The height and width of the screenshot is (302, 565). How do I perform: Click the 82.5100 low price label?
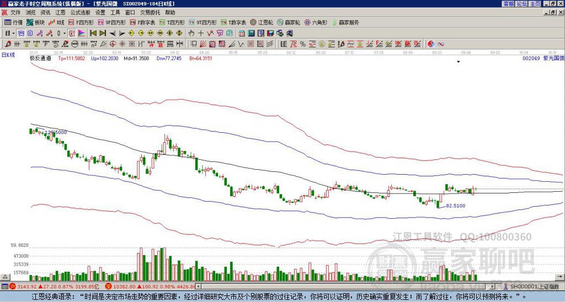pyautogui.click(x=456, y=206)
